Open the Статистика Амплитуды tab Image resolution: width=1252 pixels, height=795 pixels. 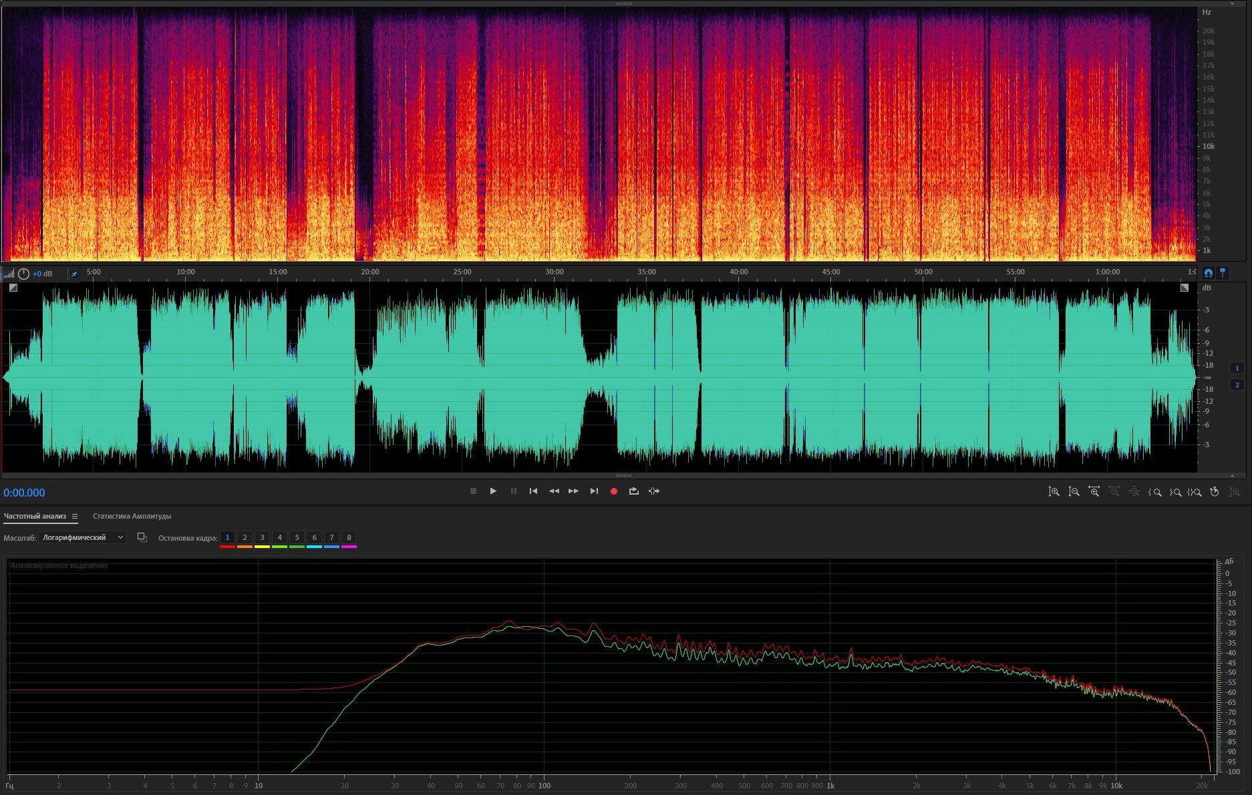pyautogui.click(x=132, y=516)
